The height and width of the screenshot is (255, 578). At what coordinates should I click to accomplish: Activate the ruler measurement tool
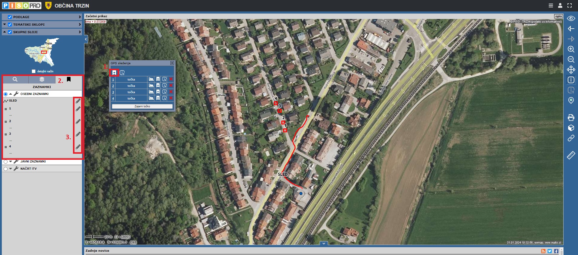coord(571,155)
